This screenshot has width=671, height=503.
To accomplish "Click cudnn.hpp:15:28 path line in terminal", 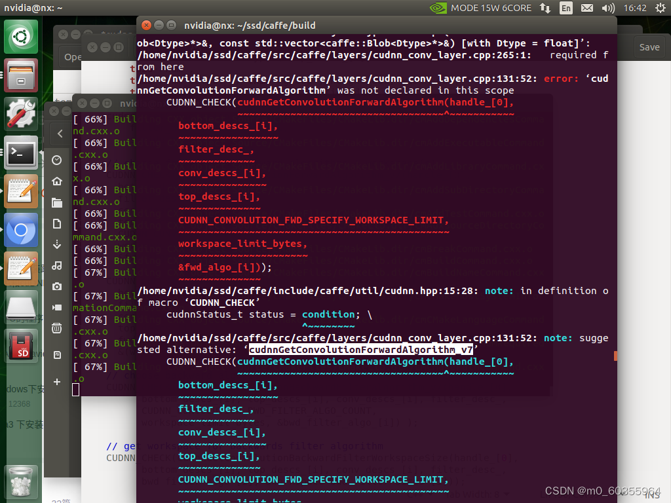I will 308,291.
